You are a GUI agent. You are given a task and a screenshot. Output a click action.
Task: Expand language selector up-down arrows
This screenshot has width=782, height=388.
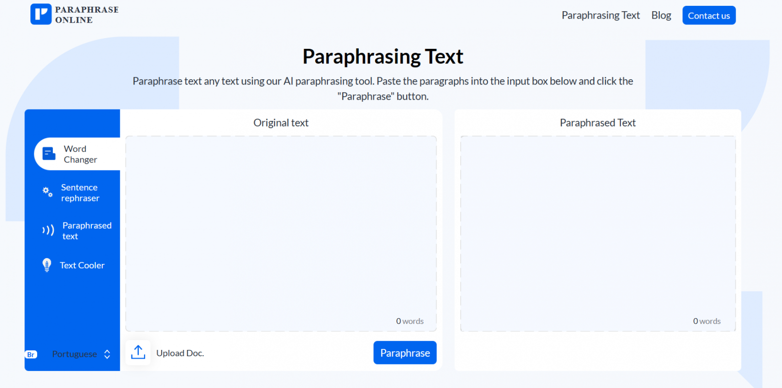107,354
